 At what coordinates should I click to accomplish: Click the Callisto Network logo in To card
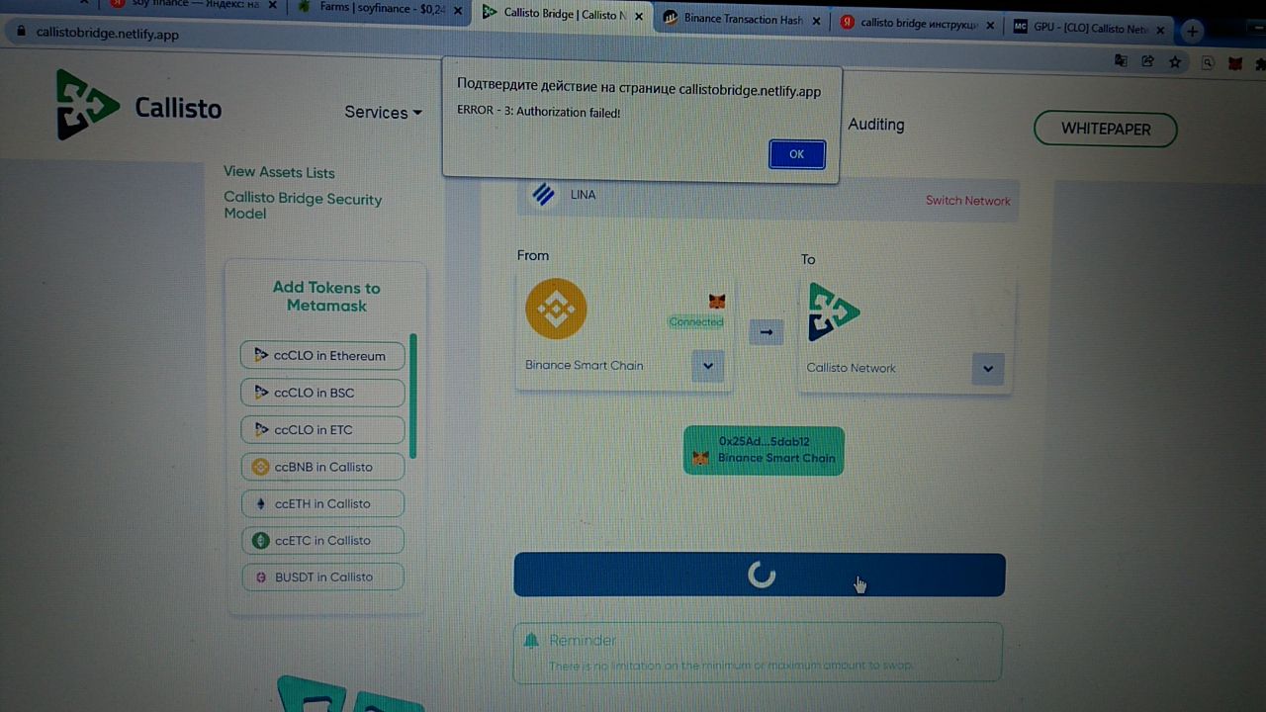[834, 311]
